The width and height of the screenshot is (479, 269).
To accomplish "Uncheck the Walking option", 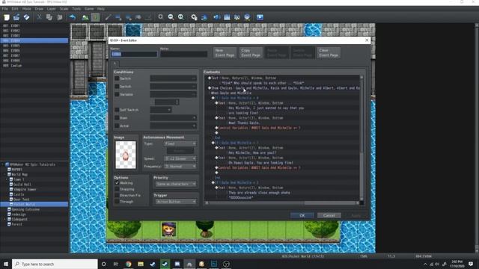I will 117,183.
